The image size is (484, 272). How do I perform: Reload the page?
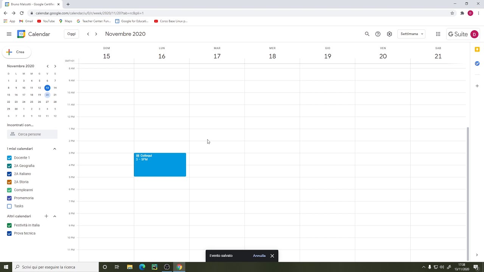pos(22,13)
